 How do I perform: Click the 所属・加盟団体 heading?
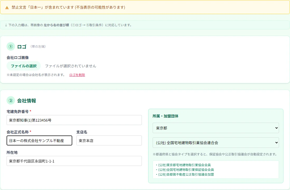tap(165, 116)
